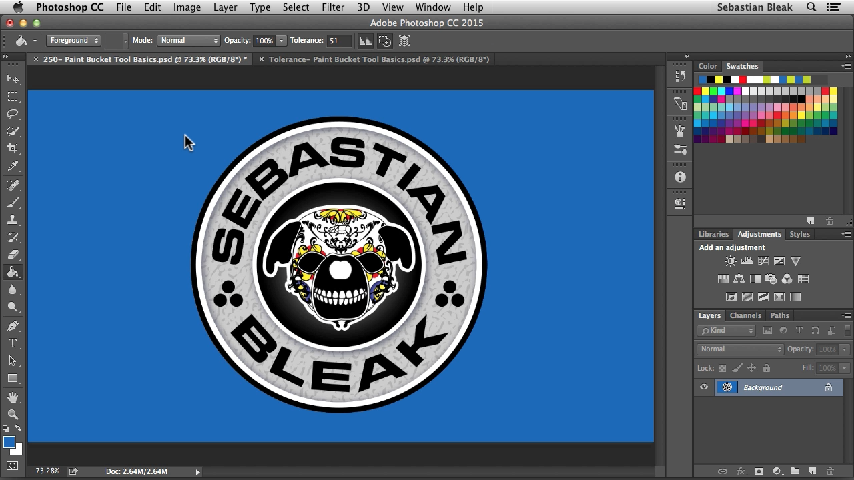
Task: Select the Eyedropper tool
Action: [x=13, y=166]
